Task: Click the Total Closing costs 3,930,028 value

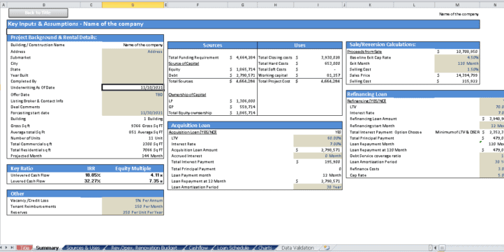Action: point(330,57)
